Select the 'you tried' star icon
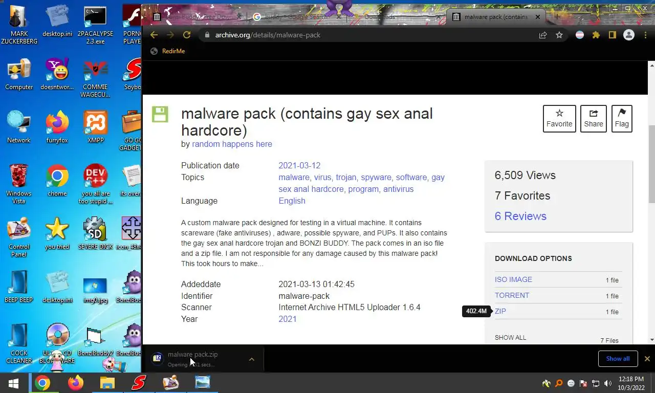 (x=57, y=233)
